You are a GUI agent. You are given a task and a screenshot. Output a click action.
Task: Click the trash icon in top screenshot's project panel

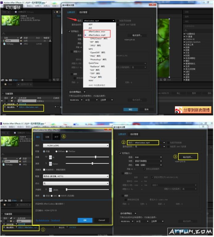23,80
